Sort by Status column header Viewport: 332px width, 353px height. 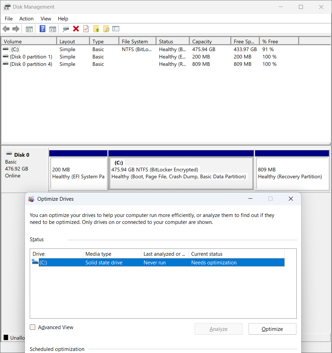pyautogui.click(x=173, y=42)
